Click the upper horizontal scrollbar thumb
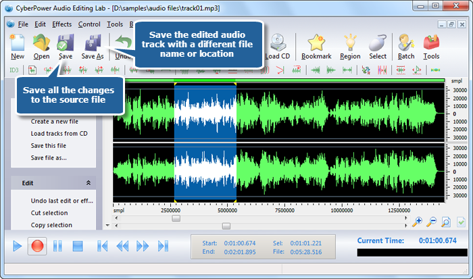 click(176, 218)
